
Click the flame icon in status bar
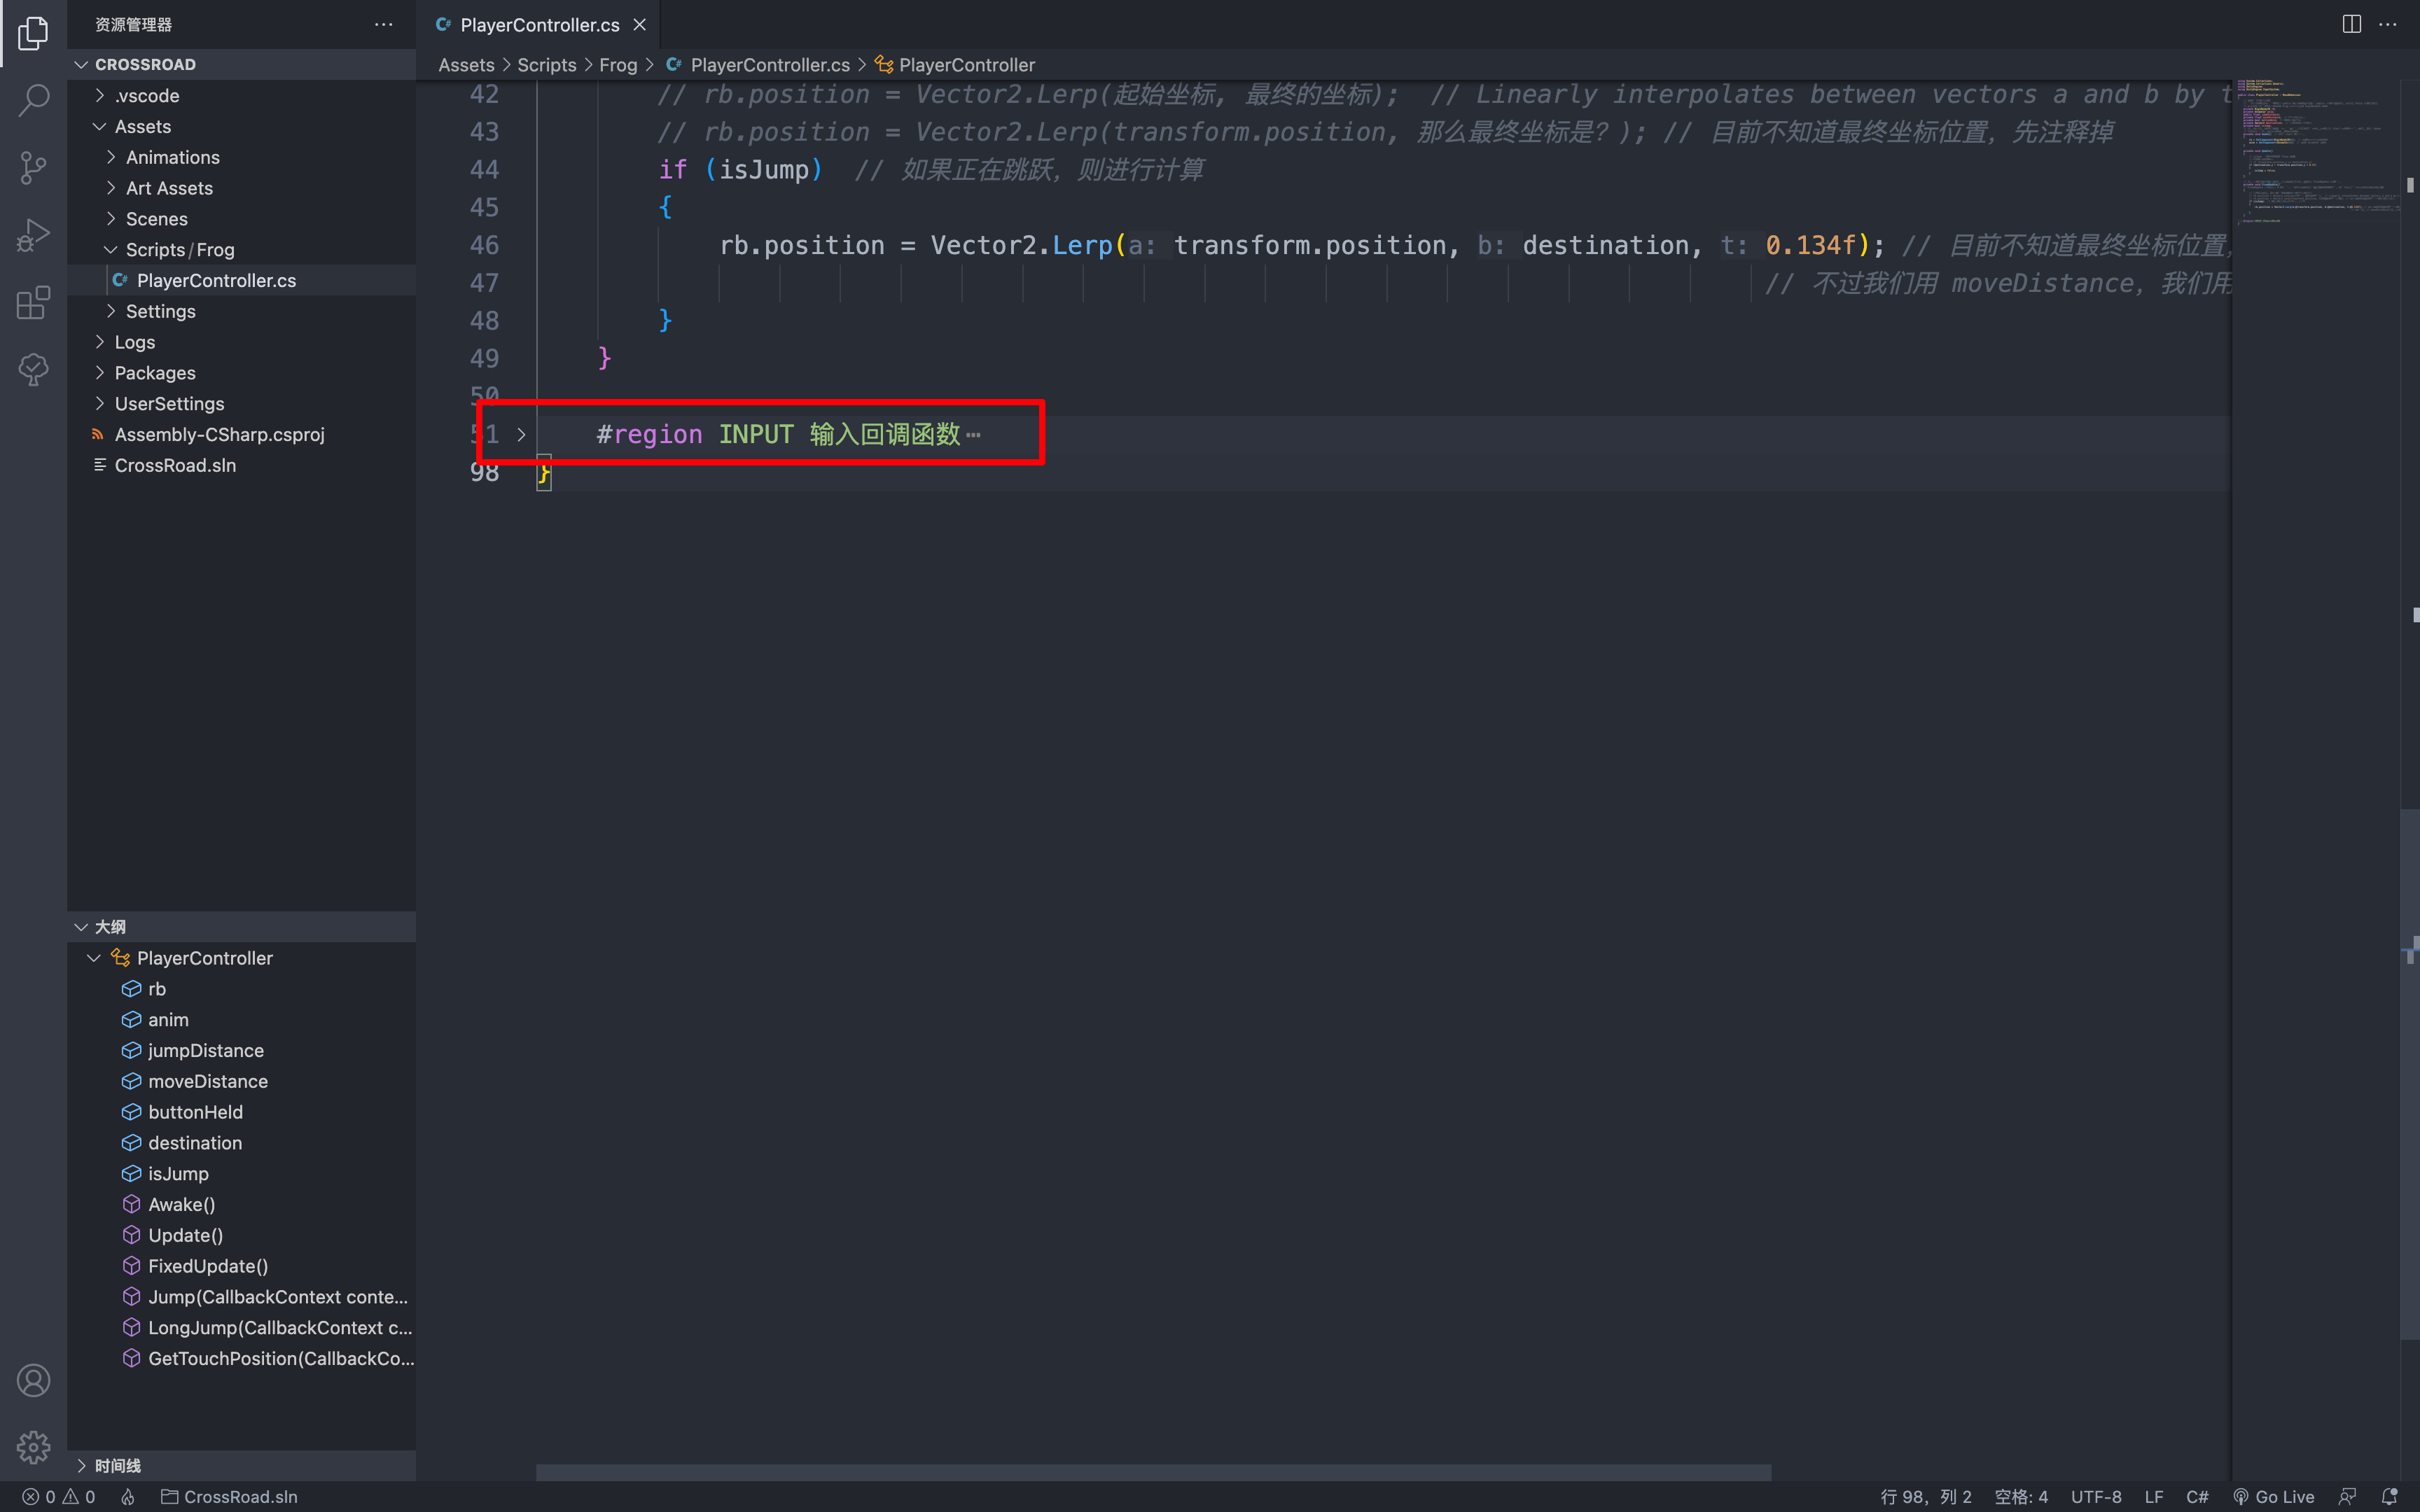click(128, 1497)
